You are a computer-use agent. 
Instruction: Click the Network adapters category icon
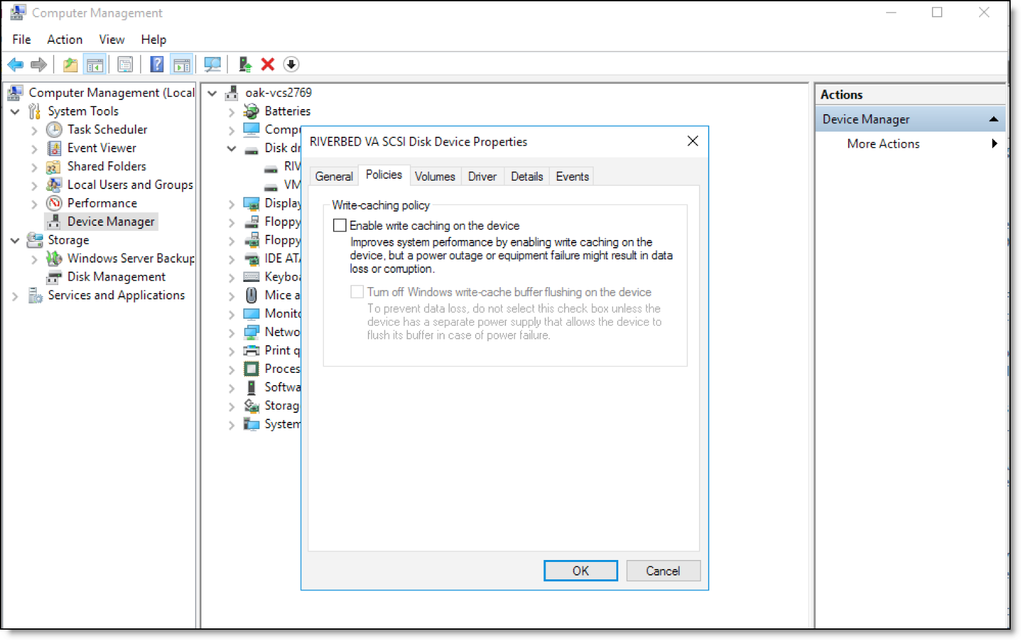click(252, 332)
